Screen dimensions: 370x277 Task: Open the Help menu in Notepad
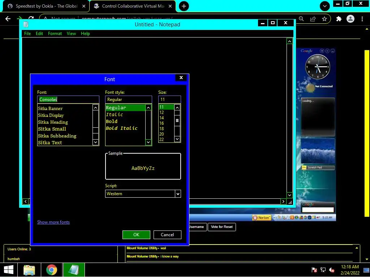[85, 34]
